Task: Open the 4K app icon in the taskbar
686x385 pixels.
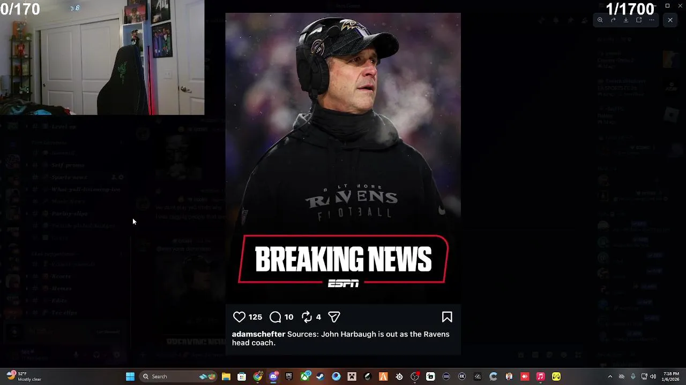Action: 462,376
